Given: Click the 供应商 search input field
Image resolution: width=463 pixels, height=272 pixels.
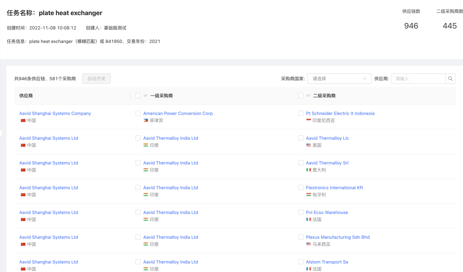Looking at the screenshot, I should [418, 79].
